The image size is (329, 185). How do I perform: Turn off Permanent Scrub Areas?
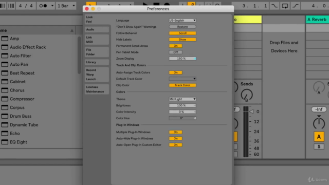[x=175, y=46]
